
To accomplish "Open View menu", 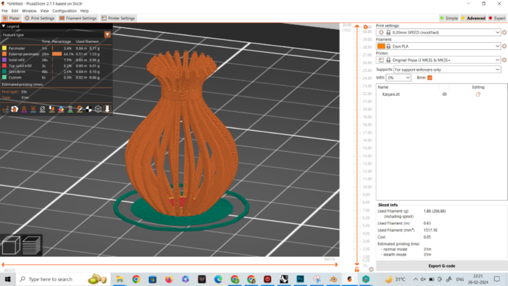I will (45, 11).
